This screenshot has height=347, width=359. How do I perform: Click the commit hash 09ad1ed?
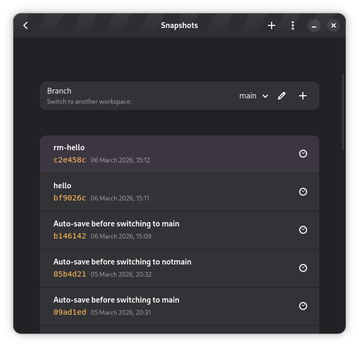69,312
